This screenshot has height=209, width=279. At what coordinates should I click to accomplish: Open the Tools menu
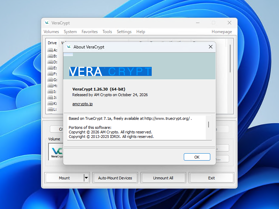click(107, 32)
